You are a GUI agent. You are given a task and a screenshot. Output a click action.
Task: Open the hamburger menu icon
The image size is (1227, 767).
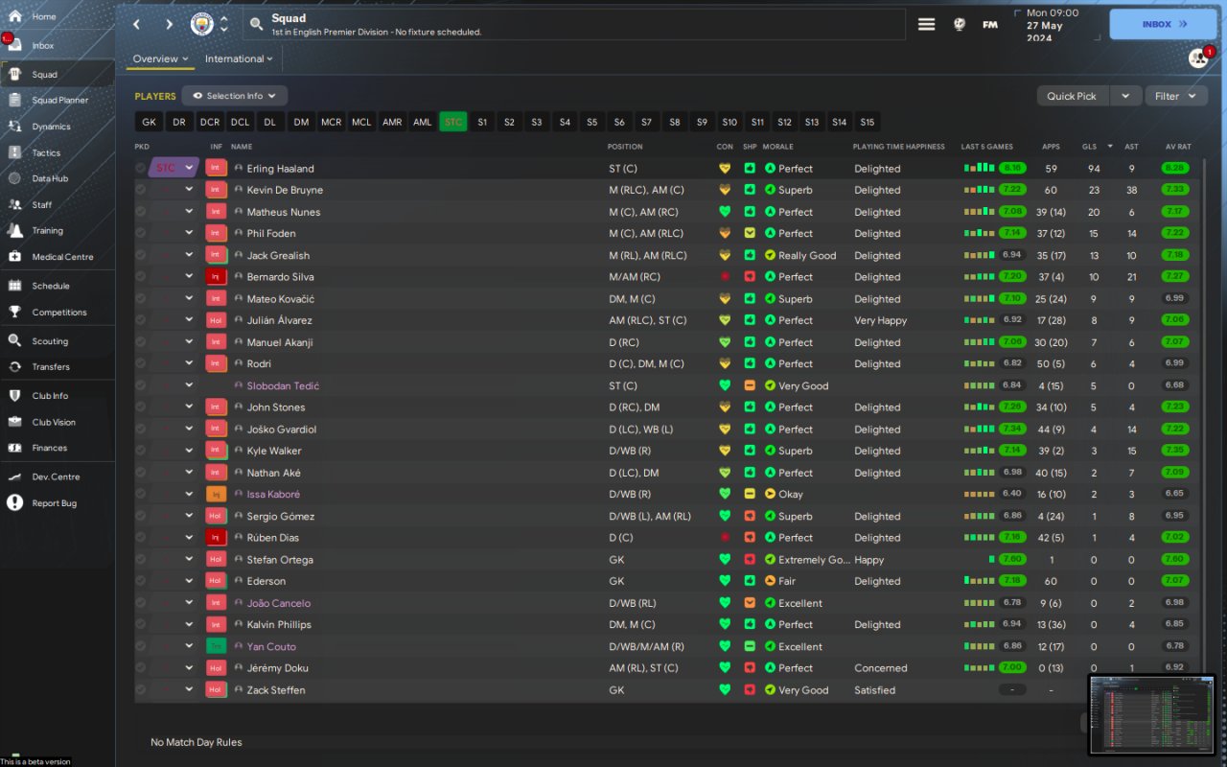coord(926,24)
